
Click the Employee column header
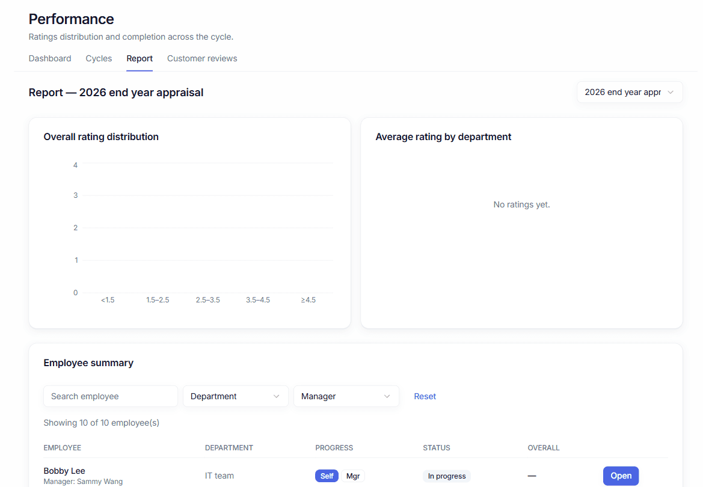[x=63, y=447]
